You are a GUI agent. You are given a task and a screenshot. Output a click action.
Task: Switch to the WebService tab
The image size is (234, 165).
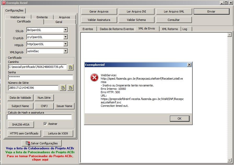pos(18,17)
